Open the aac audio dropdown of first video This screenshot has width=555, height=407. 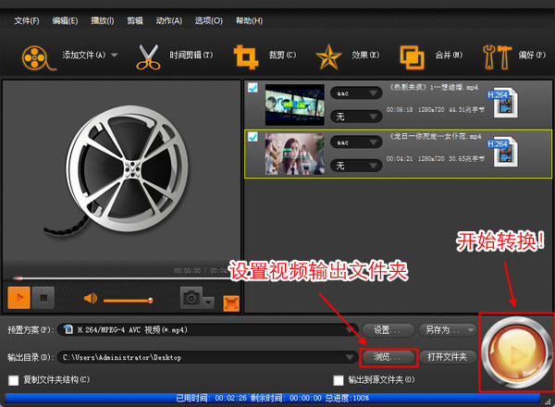tap(356, 93)
